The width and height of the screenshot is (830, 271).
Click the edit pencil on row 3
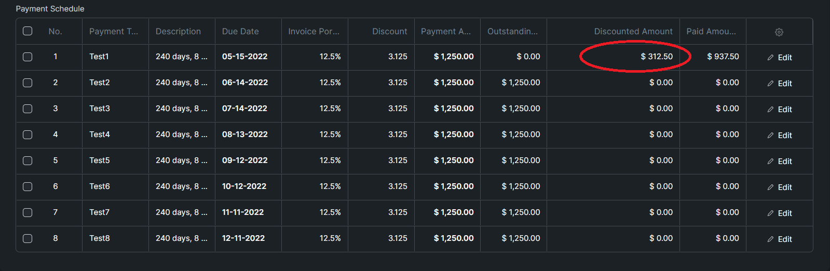pyautogui.click(x=770, y=110)
